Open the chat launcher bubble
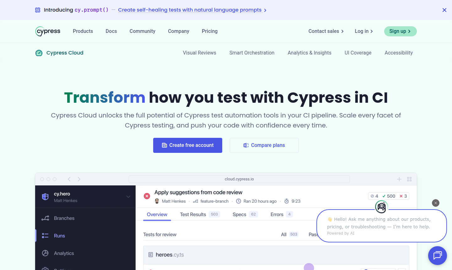 pyautogui.click(x=437, y=255)
